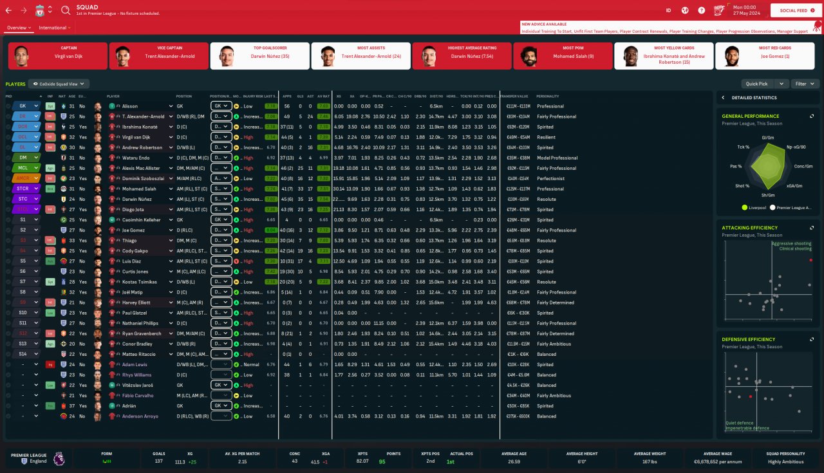
Task: Open Alisson's GK pitch position selector
Action: click(x=26, y=106)
